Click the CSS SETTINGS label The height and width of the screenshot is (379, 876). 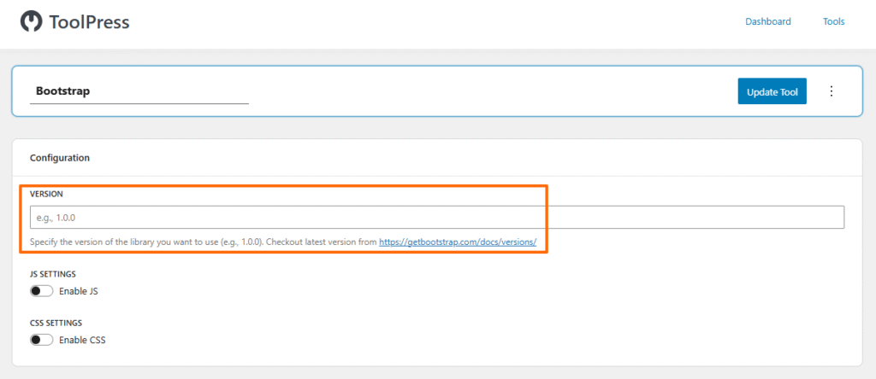coord(56,323)
